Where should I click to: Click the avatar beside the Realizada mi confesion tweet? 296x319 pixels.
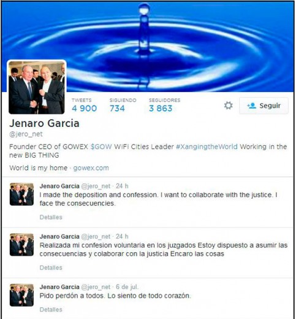tap(21, 245)
